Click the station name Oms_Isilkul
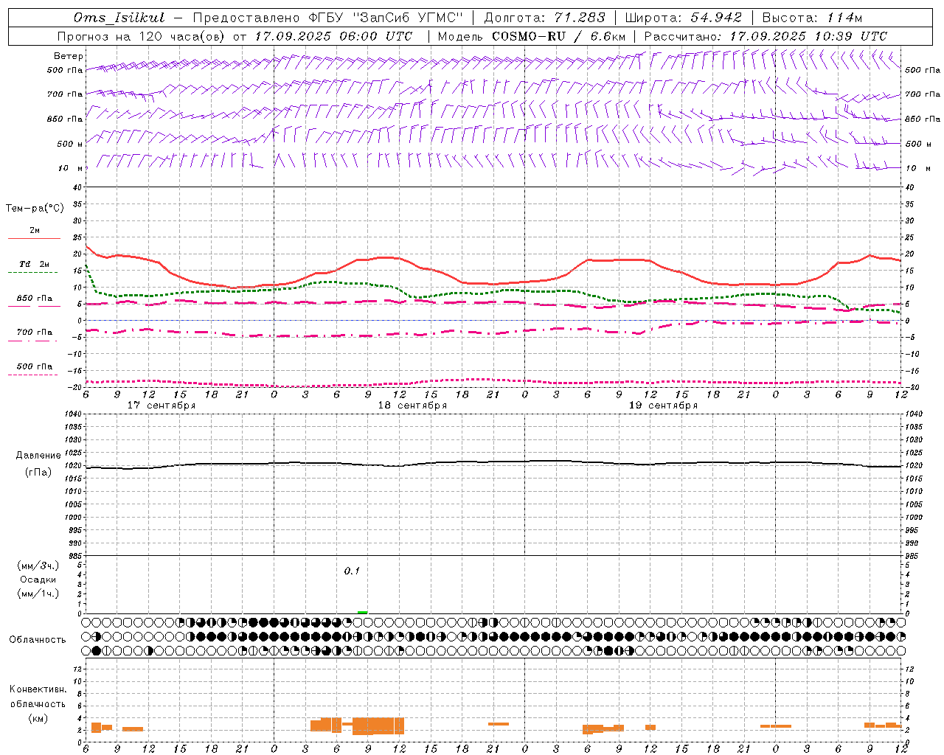The height and width of the screenshot is (755, 944). pyautogui.click(x=119, y=18)
